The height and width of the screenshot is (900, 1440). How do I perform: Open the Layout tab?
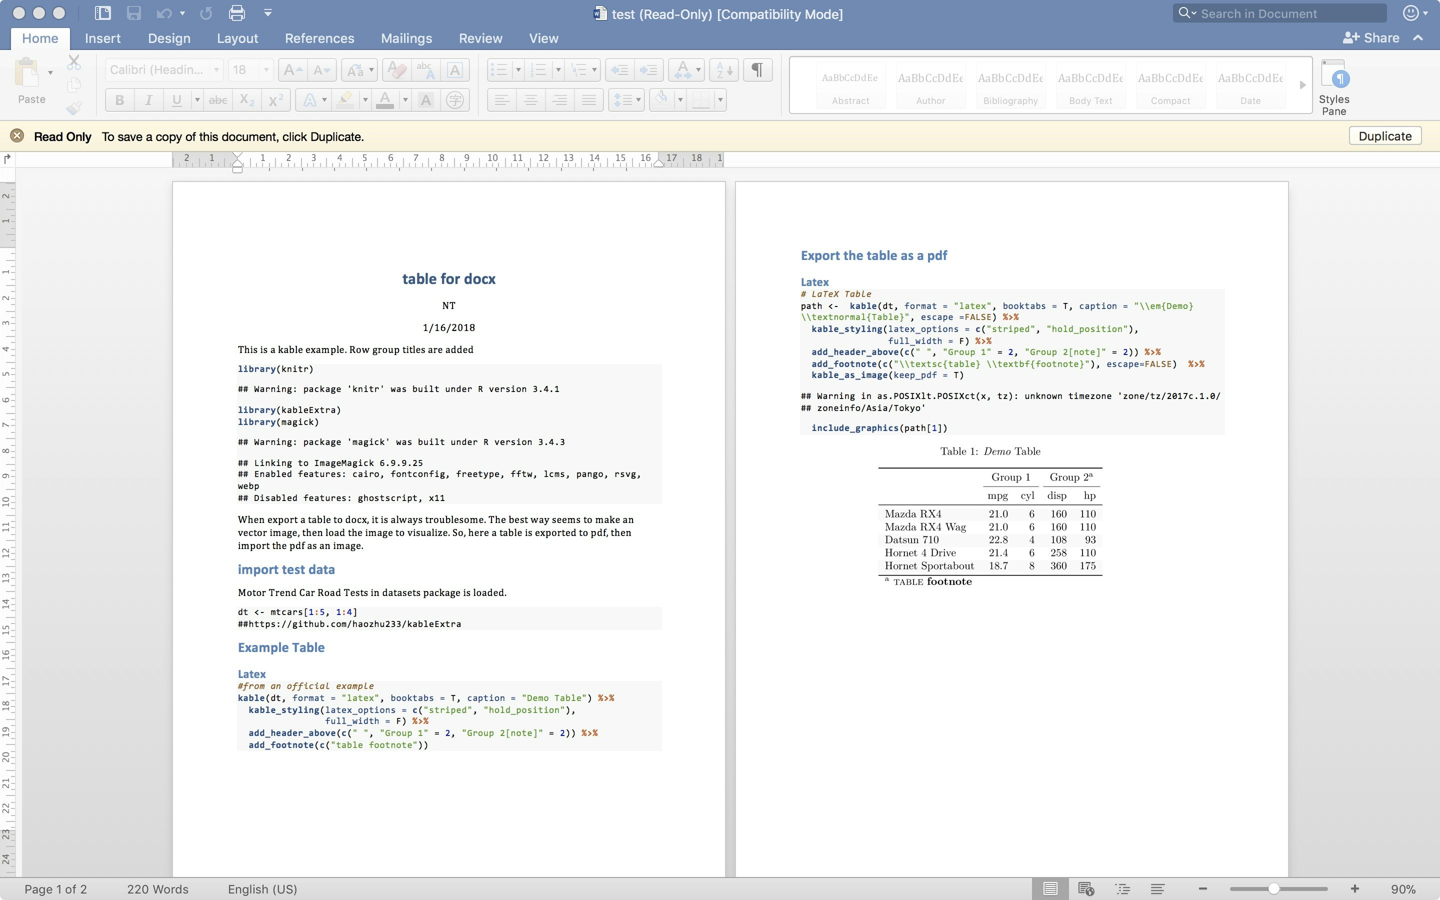[x=237, y=38]
